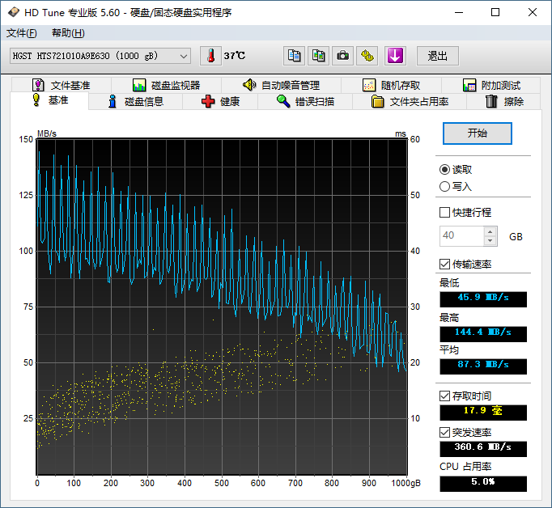The width and height of the screenshot is (552, 508).
Task: Switch to the 自动噪音管理 tab
Action: click(281, 85)
